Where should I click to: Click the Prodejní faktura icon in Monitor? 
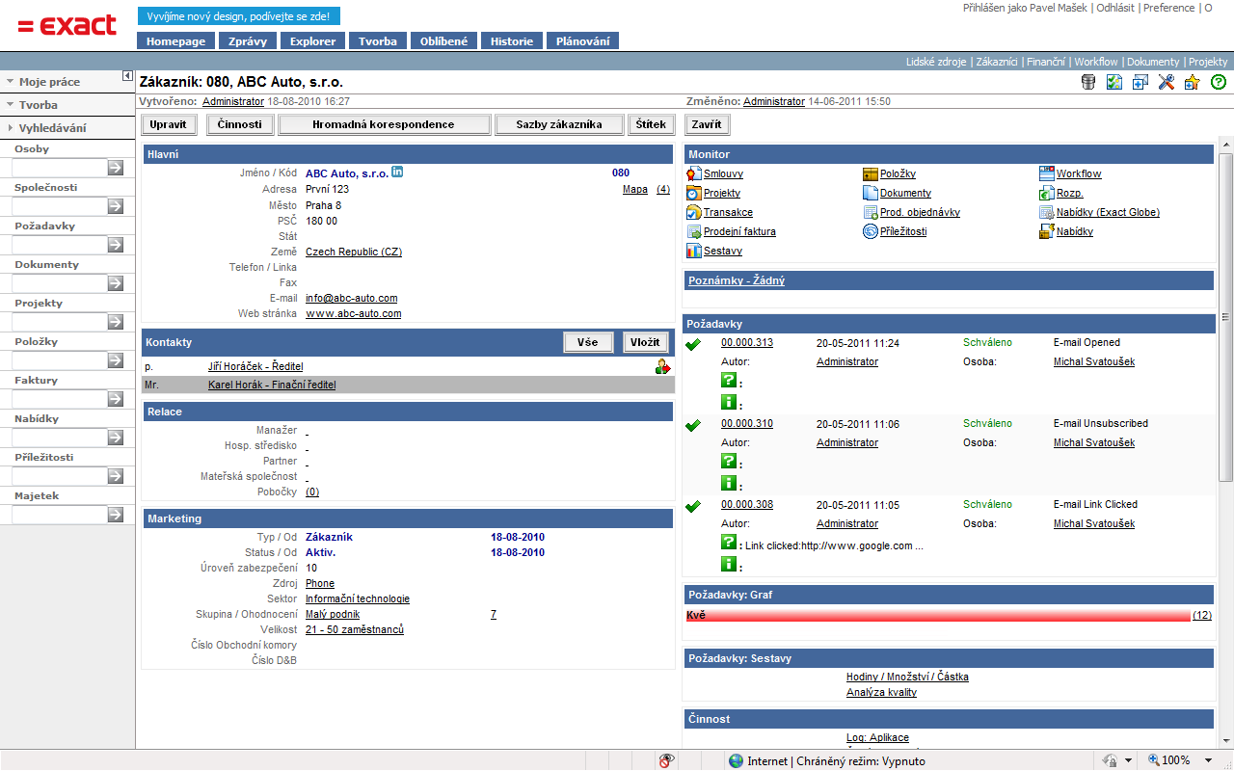694,231
